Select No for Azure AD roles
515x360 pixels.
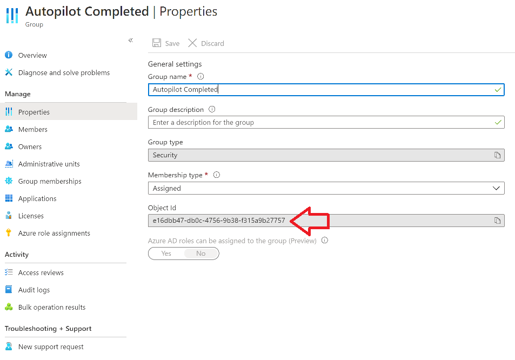201,254
